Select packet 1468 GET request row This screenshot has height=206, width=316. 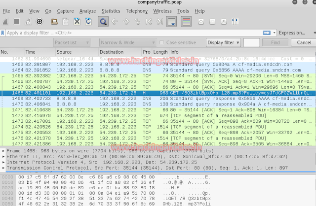[x=158, y=93]
